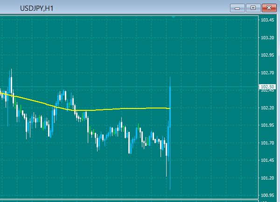Screen dimensions: 280x202
Task: Click the 100.95 price scale label
Action: click(267, 195)
